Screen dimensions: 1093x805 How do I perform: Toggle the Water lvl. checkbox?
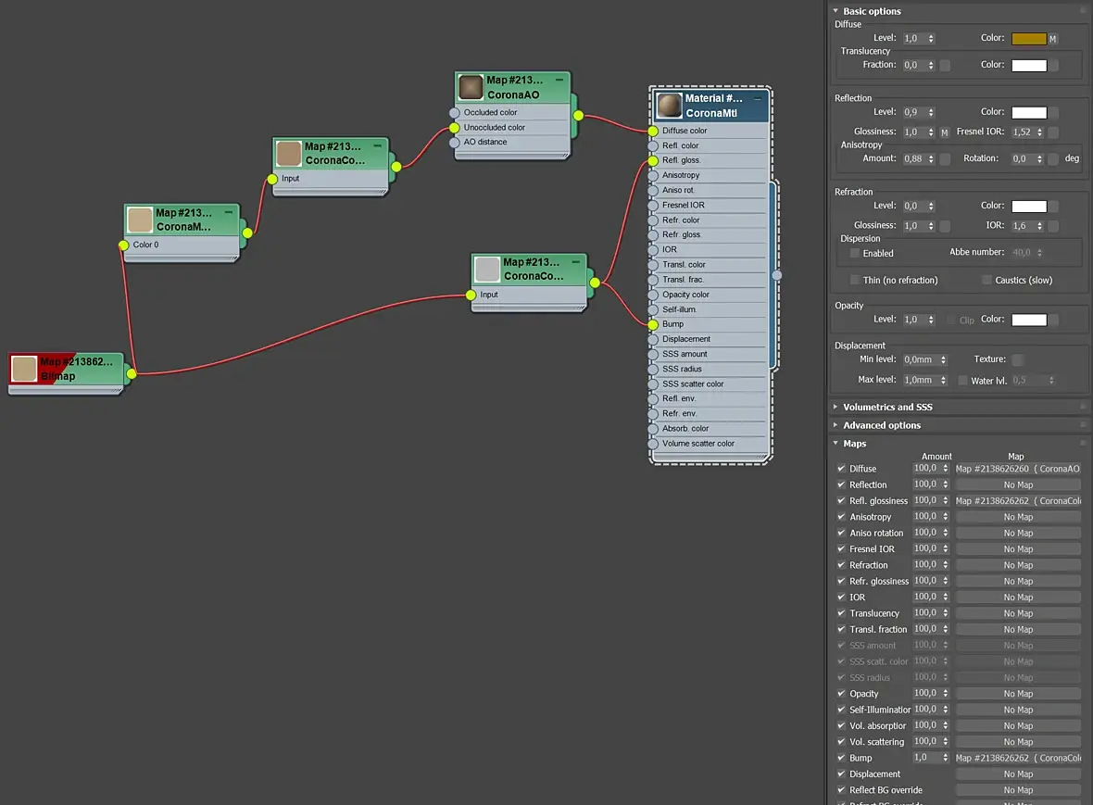962,381
